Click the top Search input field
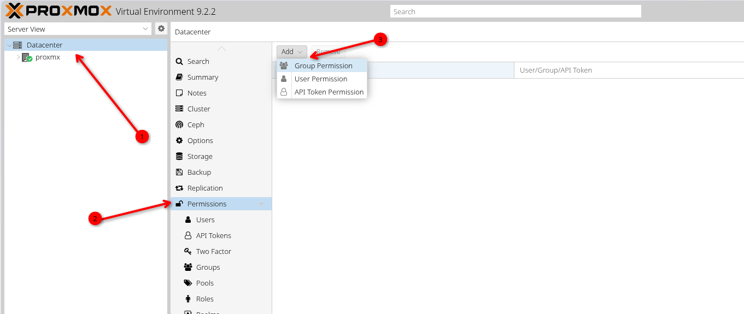 pyautogui.click(x=515, y=11)
